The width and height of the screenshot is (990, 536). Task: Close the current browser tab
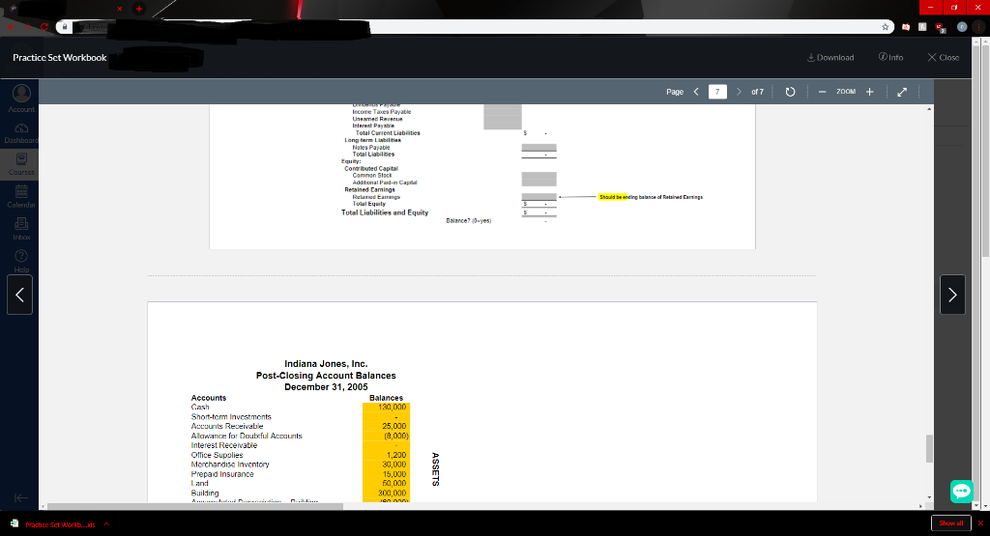tap(119, 8)
